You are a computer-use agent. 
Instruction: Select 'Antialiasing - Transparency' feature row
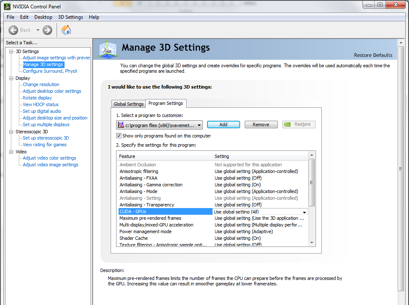(213, 205)
